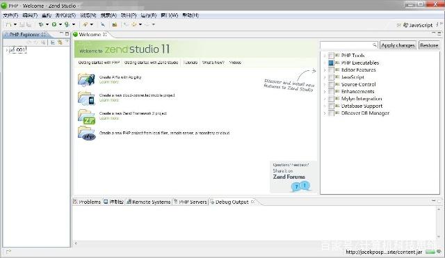Open the PHP Servers tab
Image resolution: width=445 pixels, height=258 pixels.
click(191, 202)
